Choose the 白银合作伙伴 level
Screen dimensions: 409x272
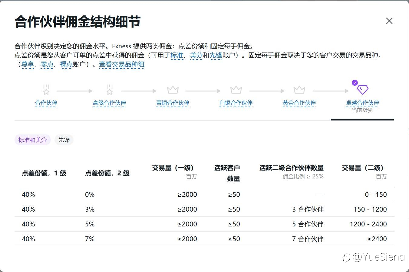point(236,103)
